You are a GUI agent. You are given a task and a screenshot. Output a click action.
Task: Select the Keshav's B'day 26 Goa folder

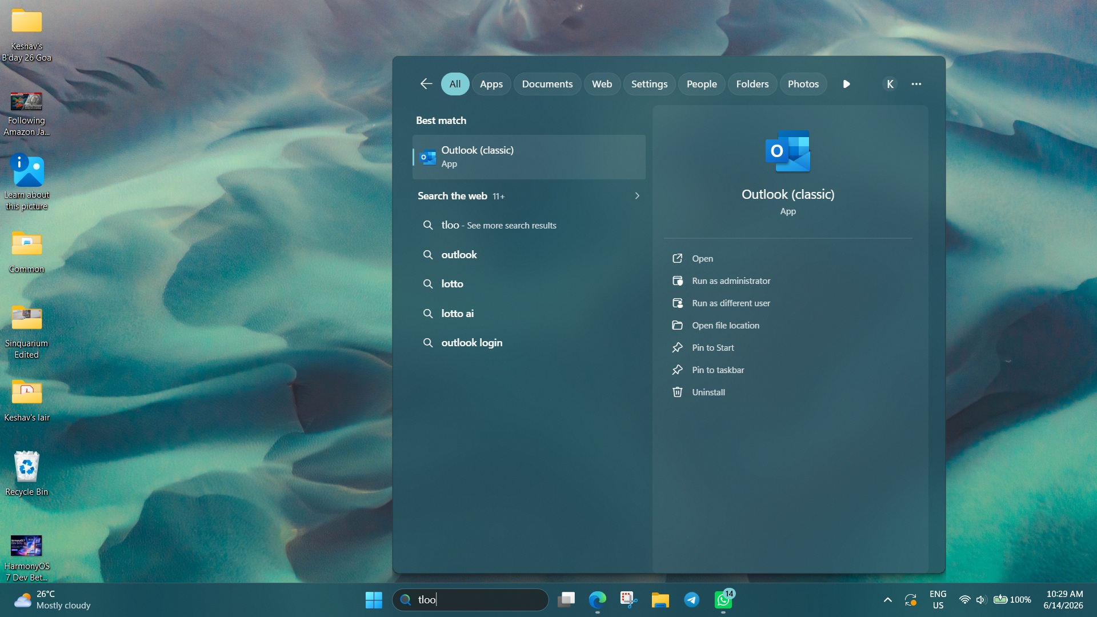(x=27, y=34)
